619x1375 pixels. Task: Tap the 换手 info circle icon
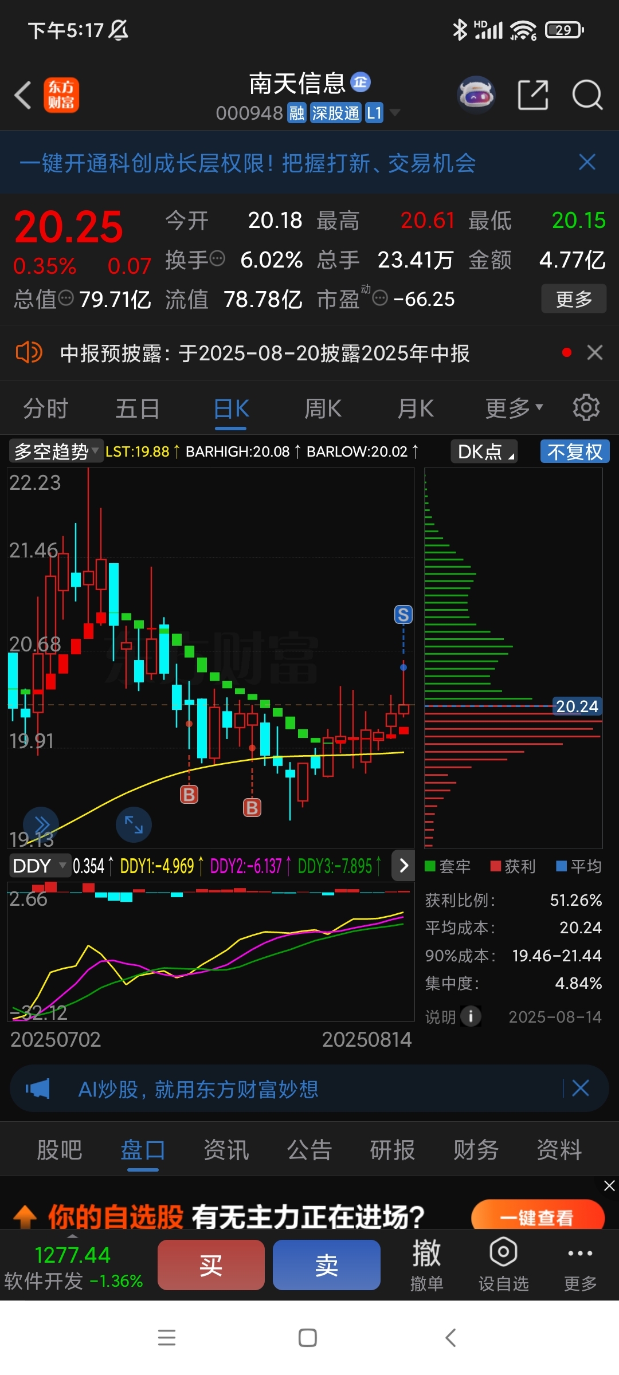tap(218, 259)
